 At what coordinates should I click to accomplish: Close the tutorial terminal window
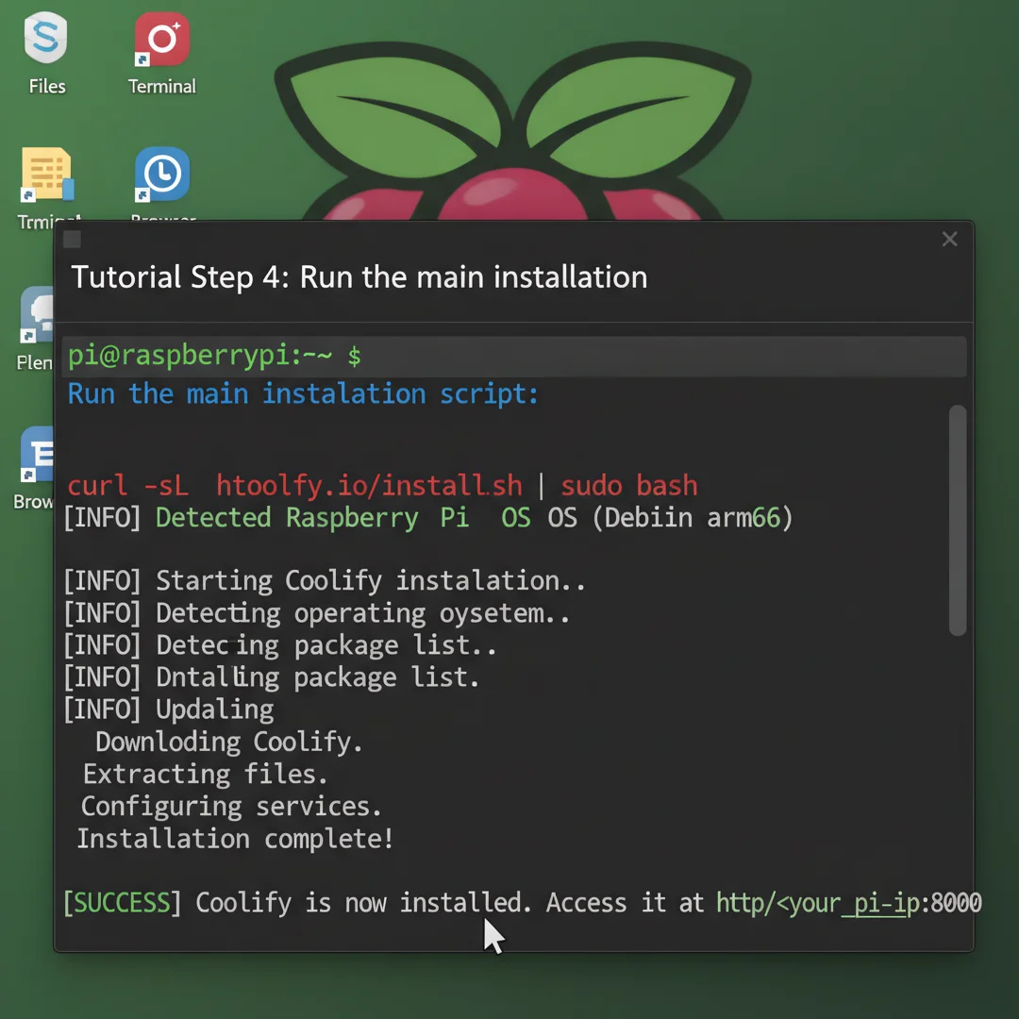[949, 239]
